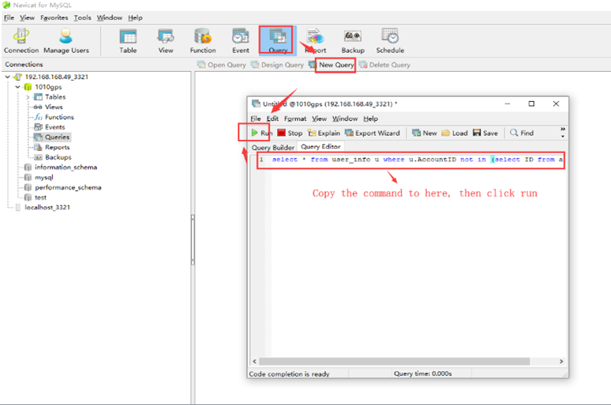This screenshot has width=611, height=405.
Task: Switch to the Query Builder tab
Action: coord(273,148)
